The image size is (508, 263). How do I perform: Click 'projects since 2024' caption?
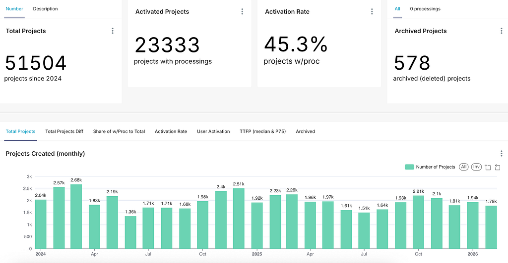point(33,79)
